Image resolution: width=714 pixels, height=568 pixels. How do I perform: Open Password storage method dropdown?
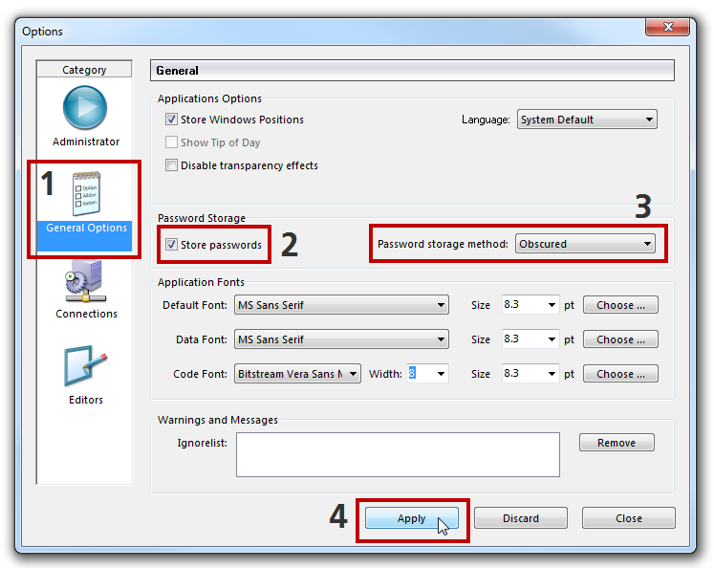pyautogui.click(x=585, y=244)
